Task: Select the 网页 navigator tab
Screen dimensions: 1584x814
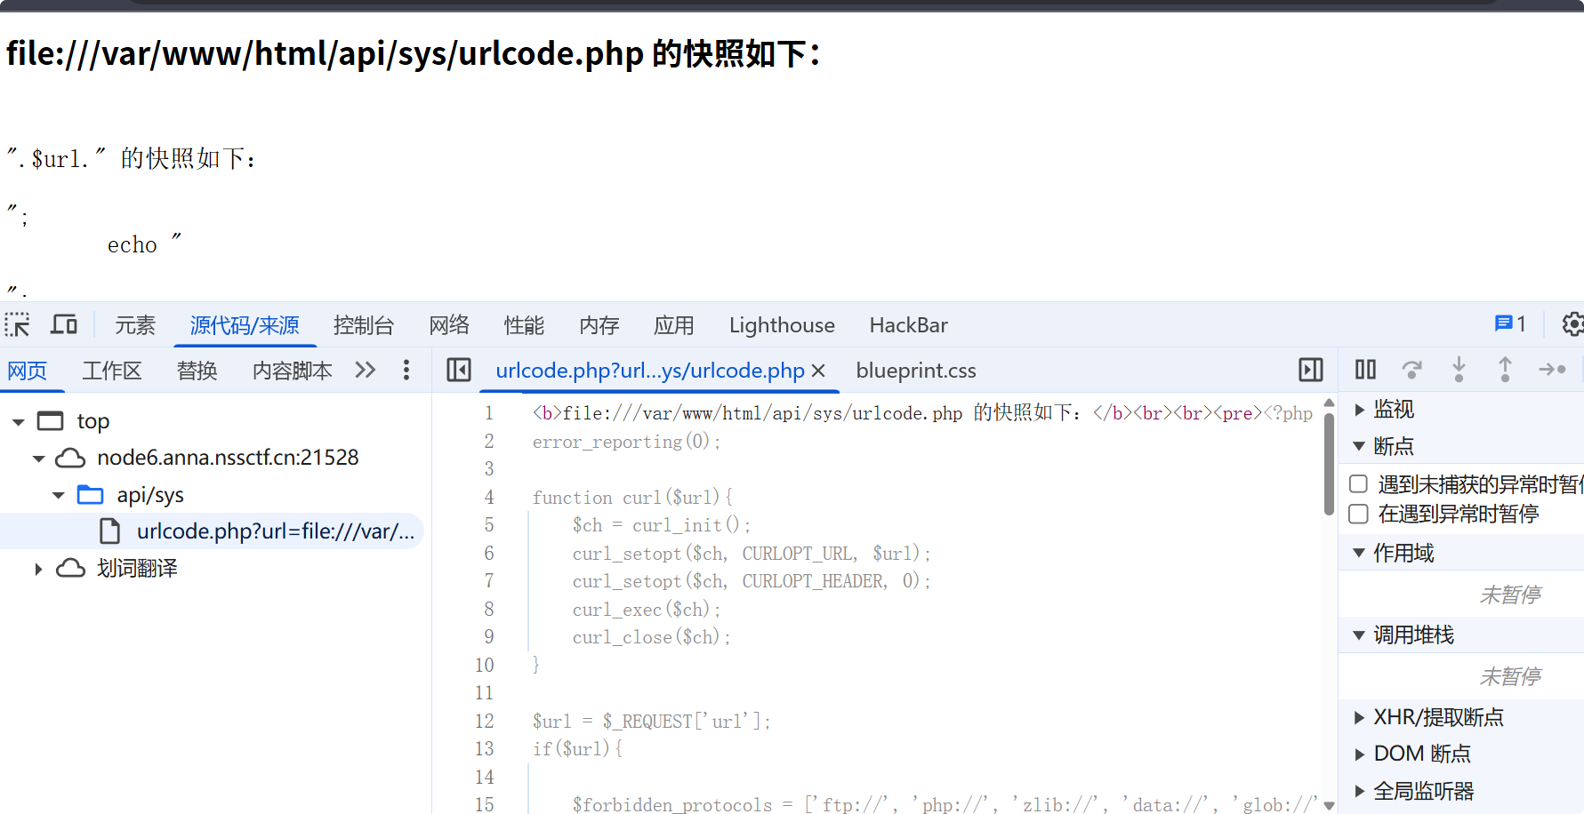Action: pyautogui.click(x=28, y=371)
